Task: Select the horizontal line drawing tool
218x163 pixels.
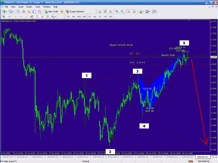Action: (x=21, y=17)
